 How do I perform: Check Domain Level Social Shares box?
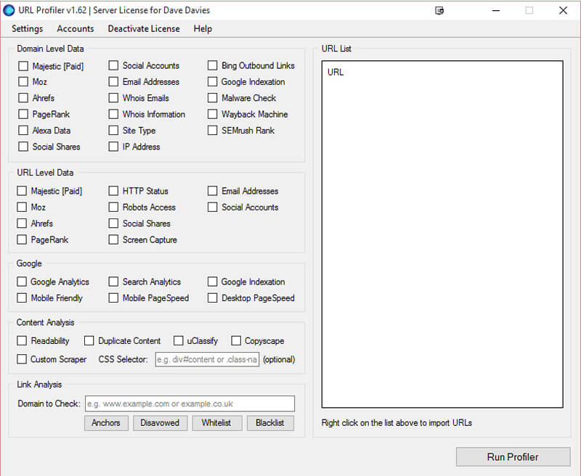(x=23, y=147)
